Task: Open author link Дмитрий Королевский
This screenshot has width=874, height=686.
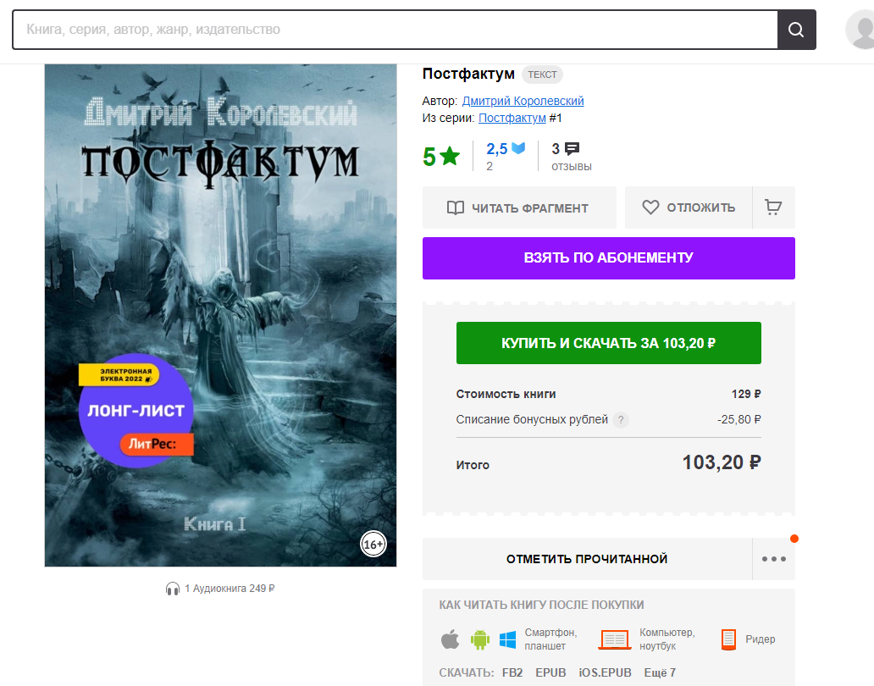Action: [x=523, y=101]
